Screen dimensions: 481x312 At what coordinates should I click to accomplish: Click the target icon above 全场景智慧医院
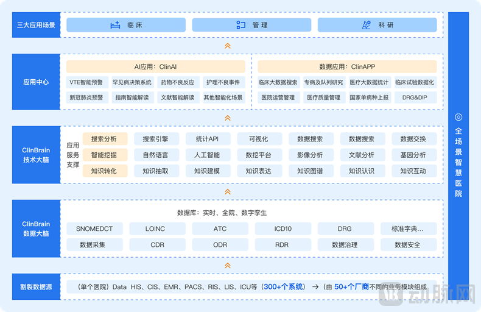458,117
